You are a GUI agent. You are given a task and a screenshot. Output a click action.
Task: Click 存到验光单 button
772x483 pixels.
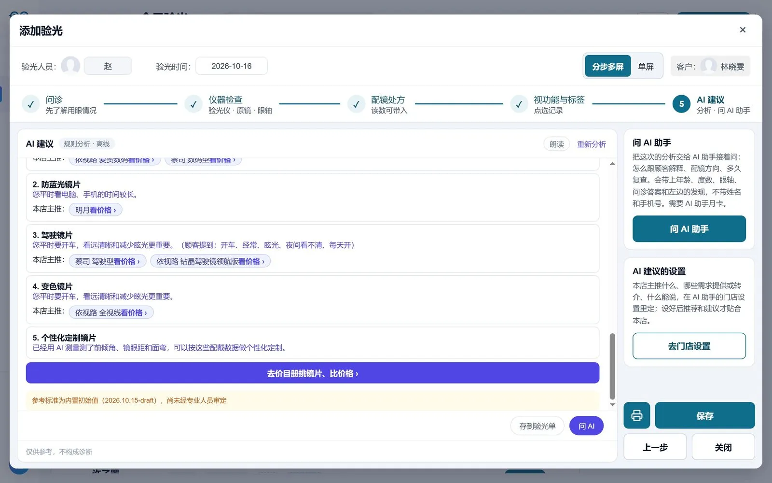(x=537, y=426)
